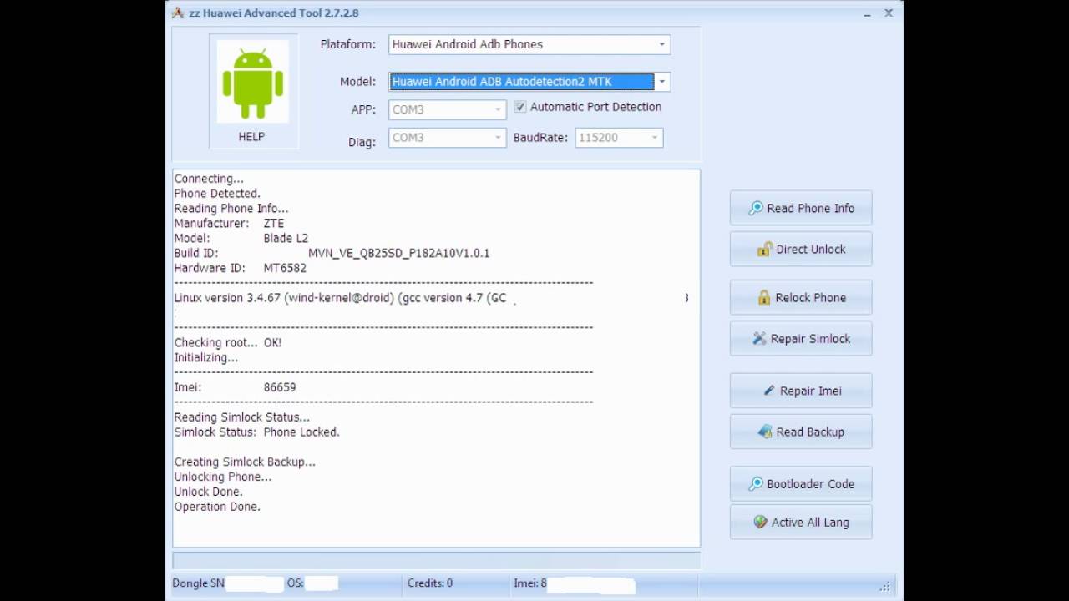Click the 'Reading Simlock Status...' log line
The width and height of the screenshot is (1069, 601).
pos(241,417)
